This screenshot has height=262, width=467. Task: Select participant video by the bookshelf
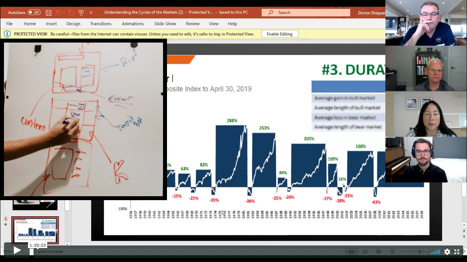point(426,69)
